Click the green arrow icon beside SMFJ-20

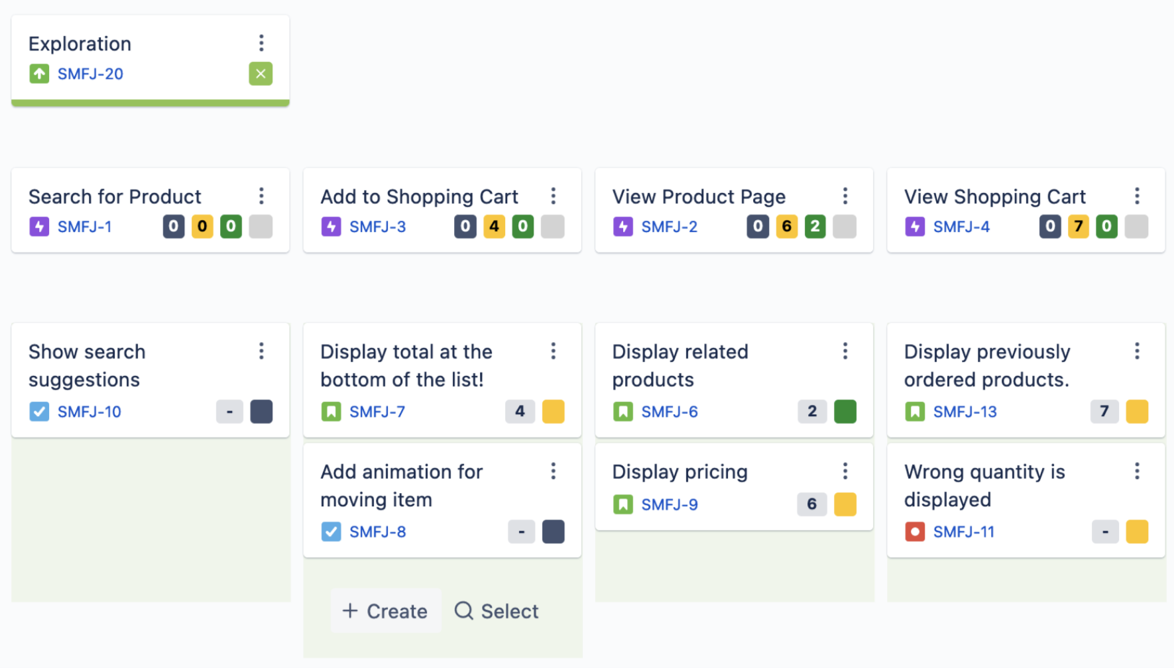(39, 74)
